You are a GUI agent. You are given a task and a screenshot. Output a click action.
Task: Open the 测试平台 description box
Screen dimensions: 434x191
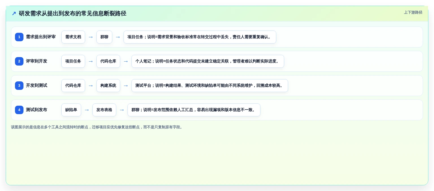[210, 86]
